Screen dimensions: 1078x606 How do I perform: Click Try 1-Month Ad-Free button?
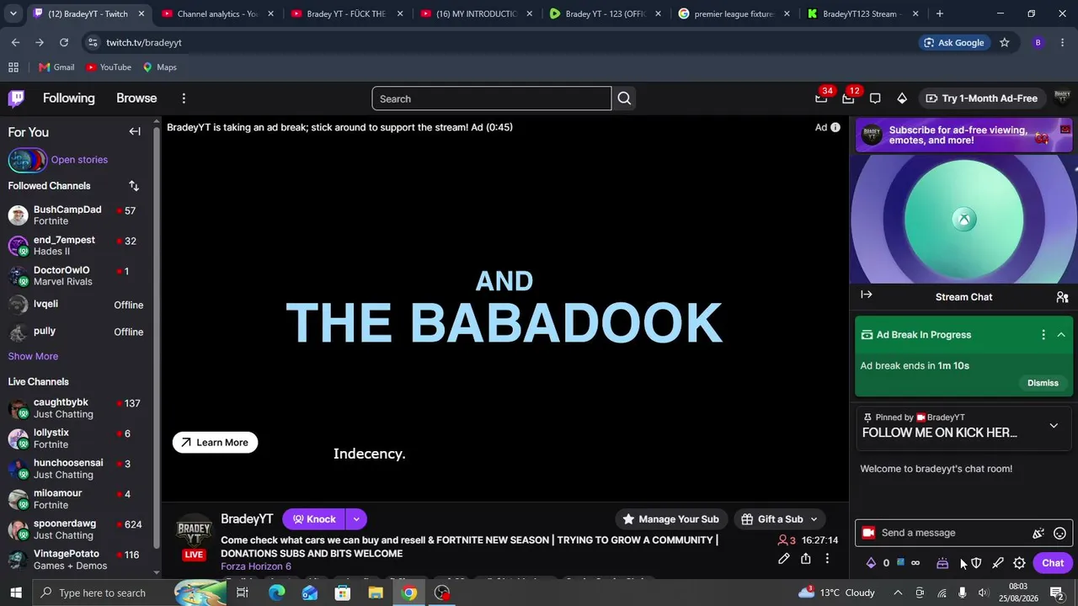coord(981,98)
